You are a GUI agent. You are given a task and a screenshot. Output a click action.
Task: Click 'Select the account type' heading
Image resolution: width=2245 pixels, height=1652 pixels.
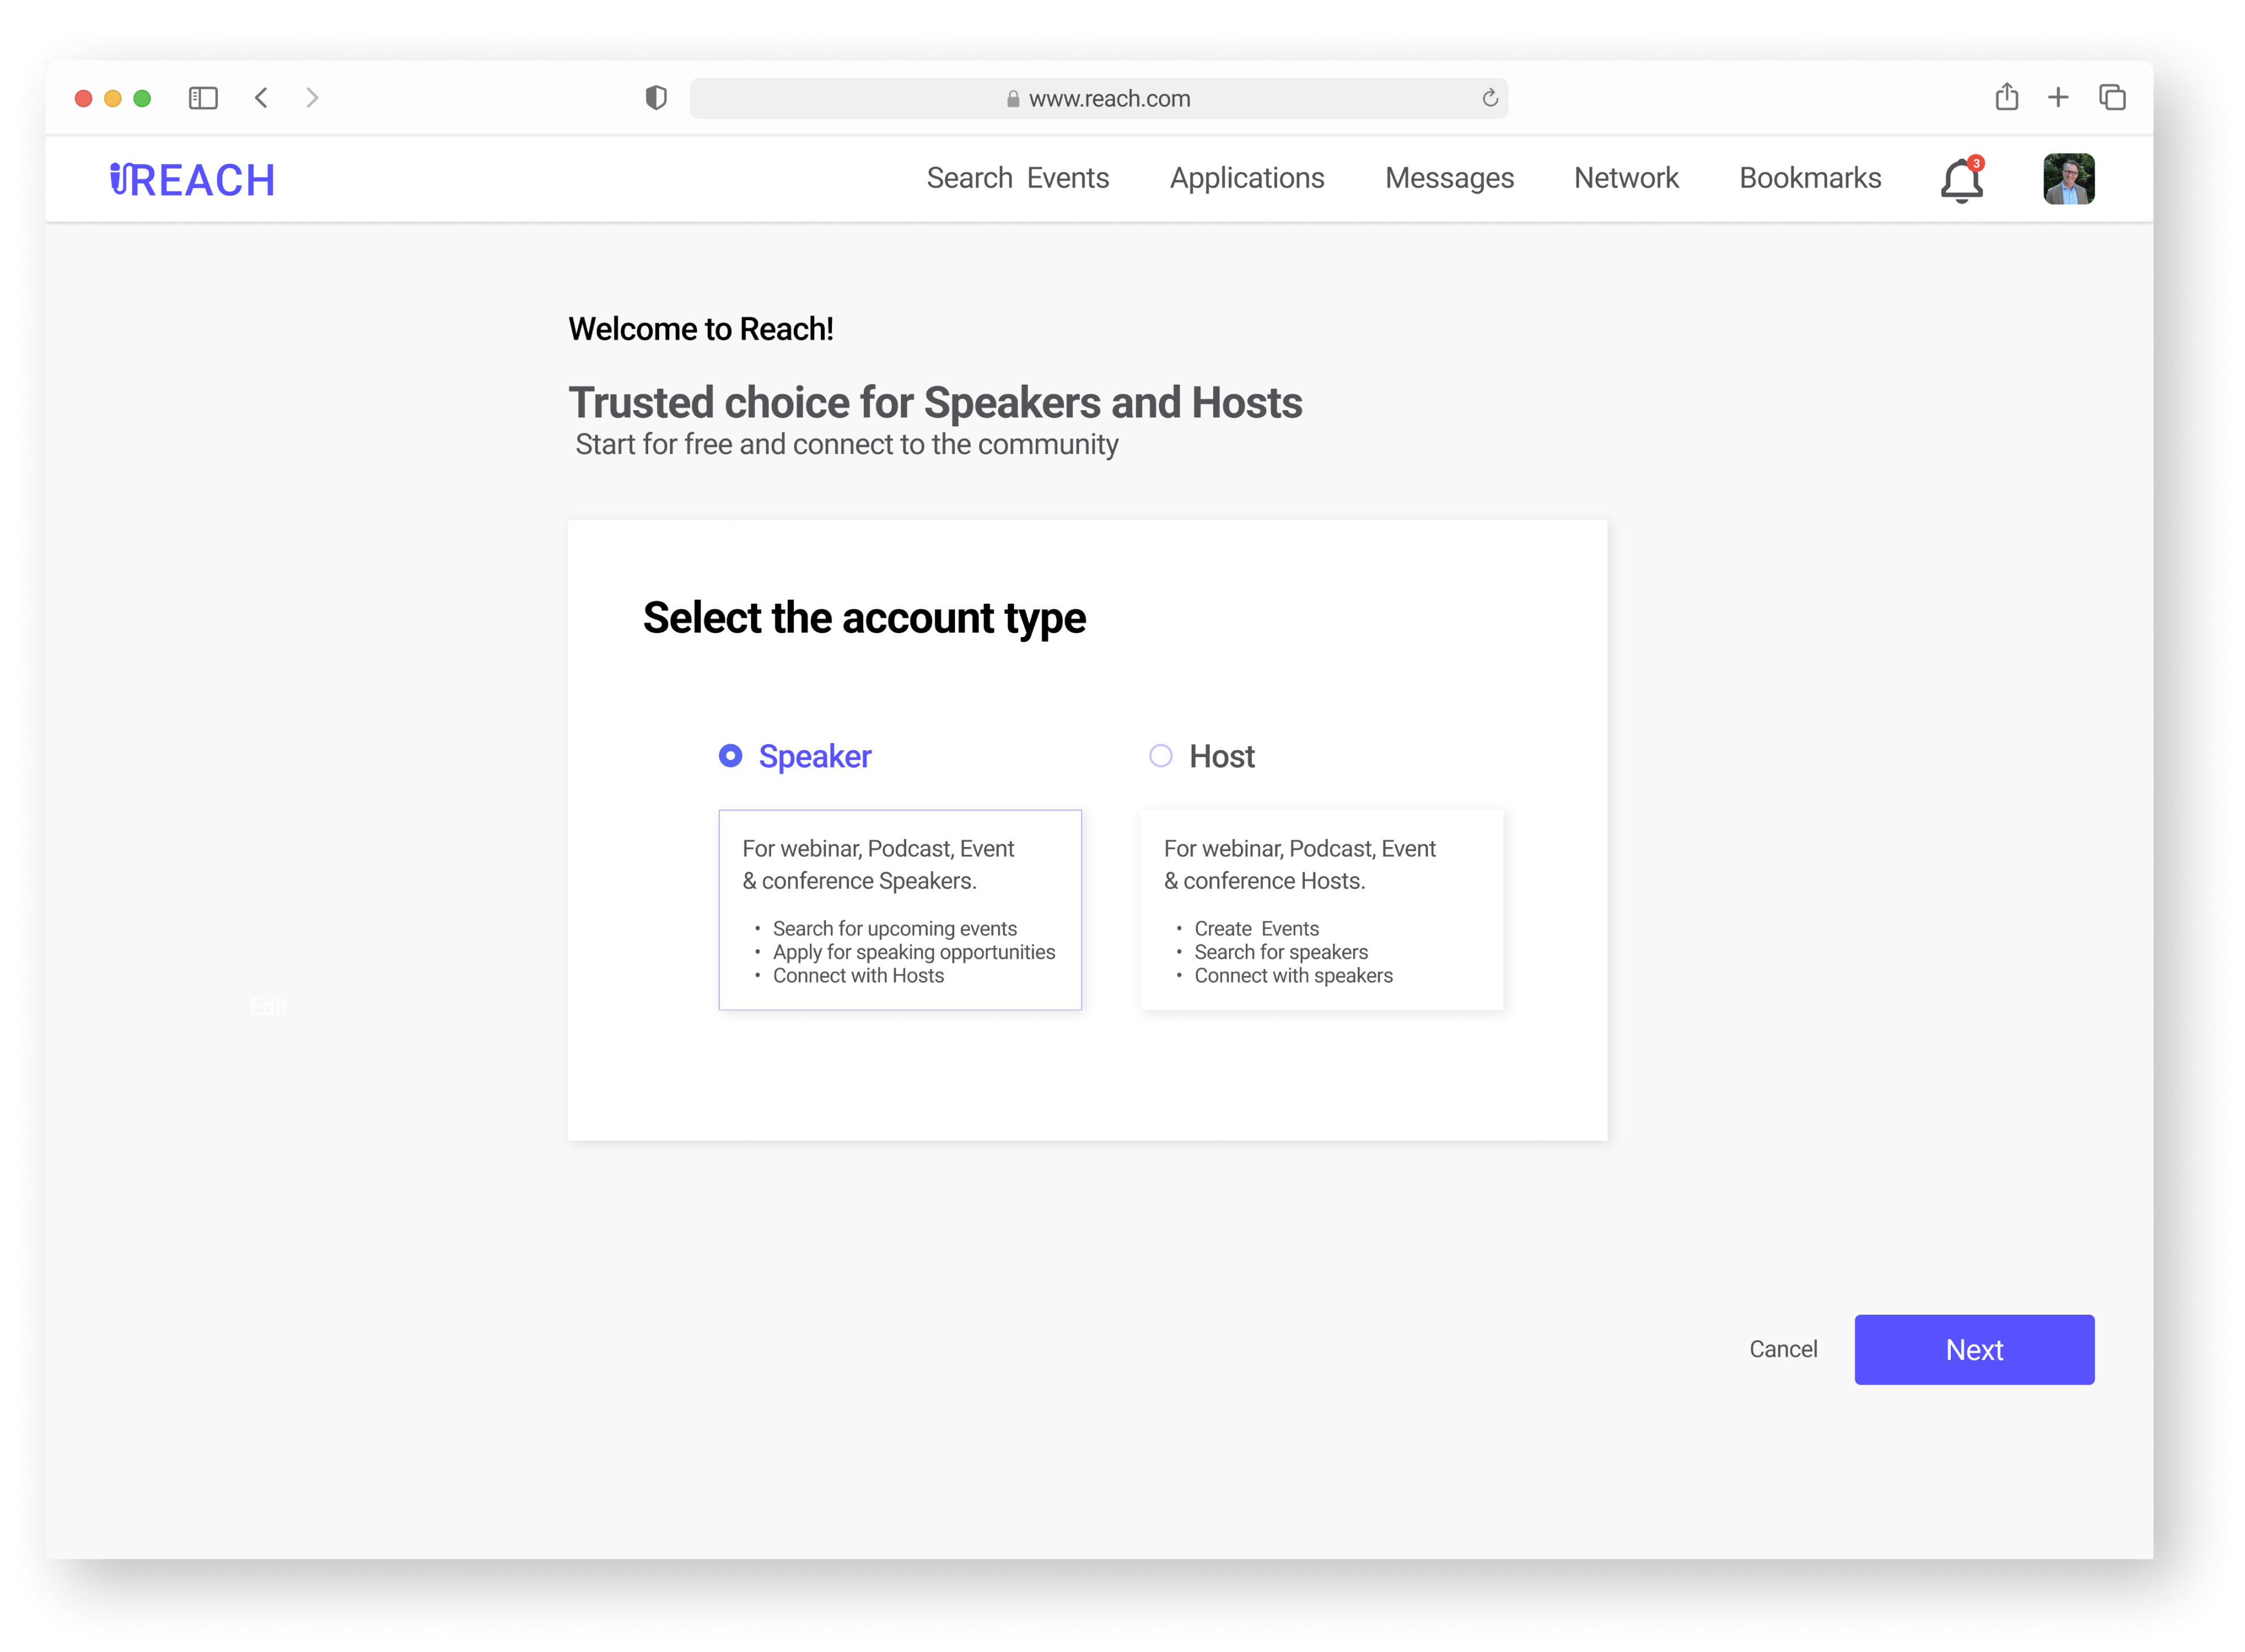click(863, 617)
